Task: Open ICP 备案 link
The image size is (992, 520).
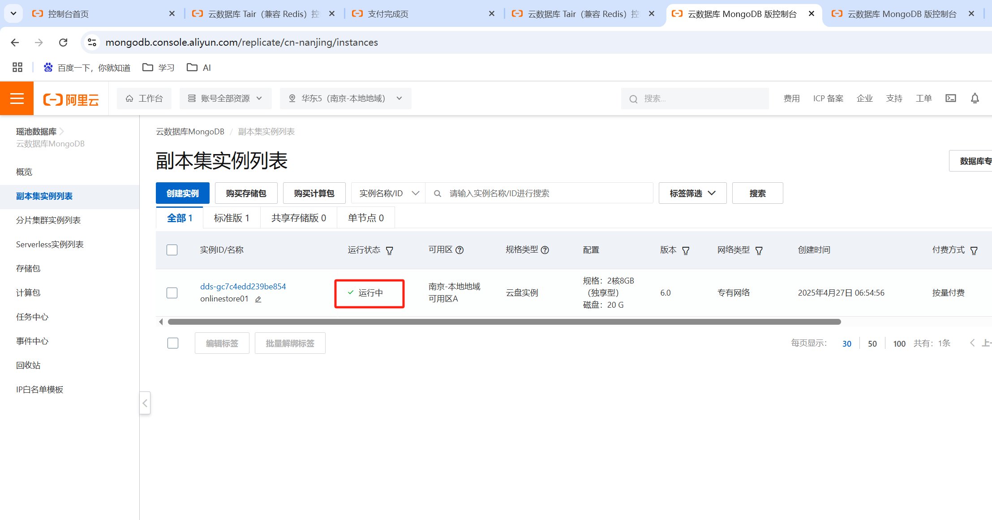Action: click(828, 98)
